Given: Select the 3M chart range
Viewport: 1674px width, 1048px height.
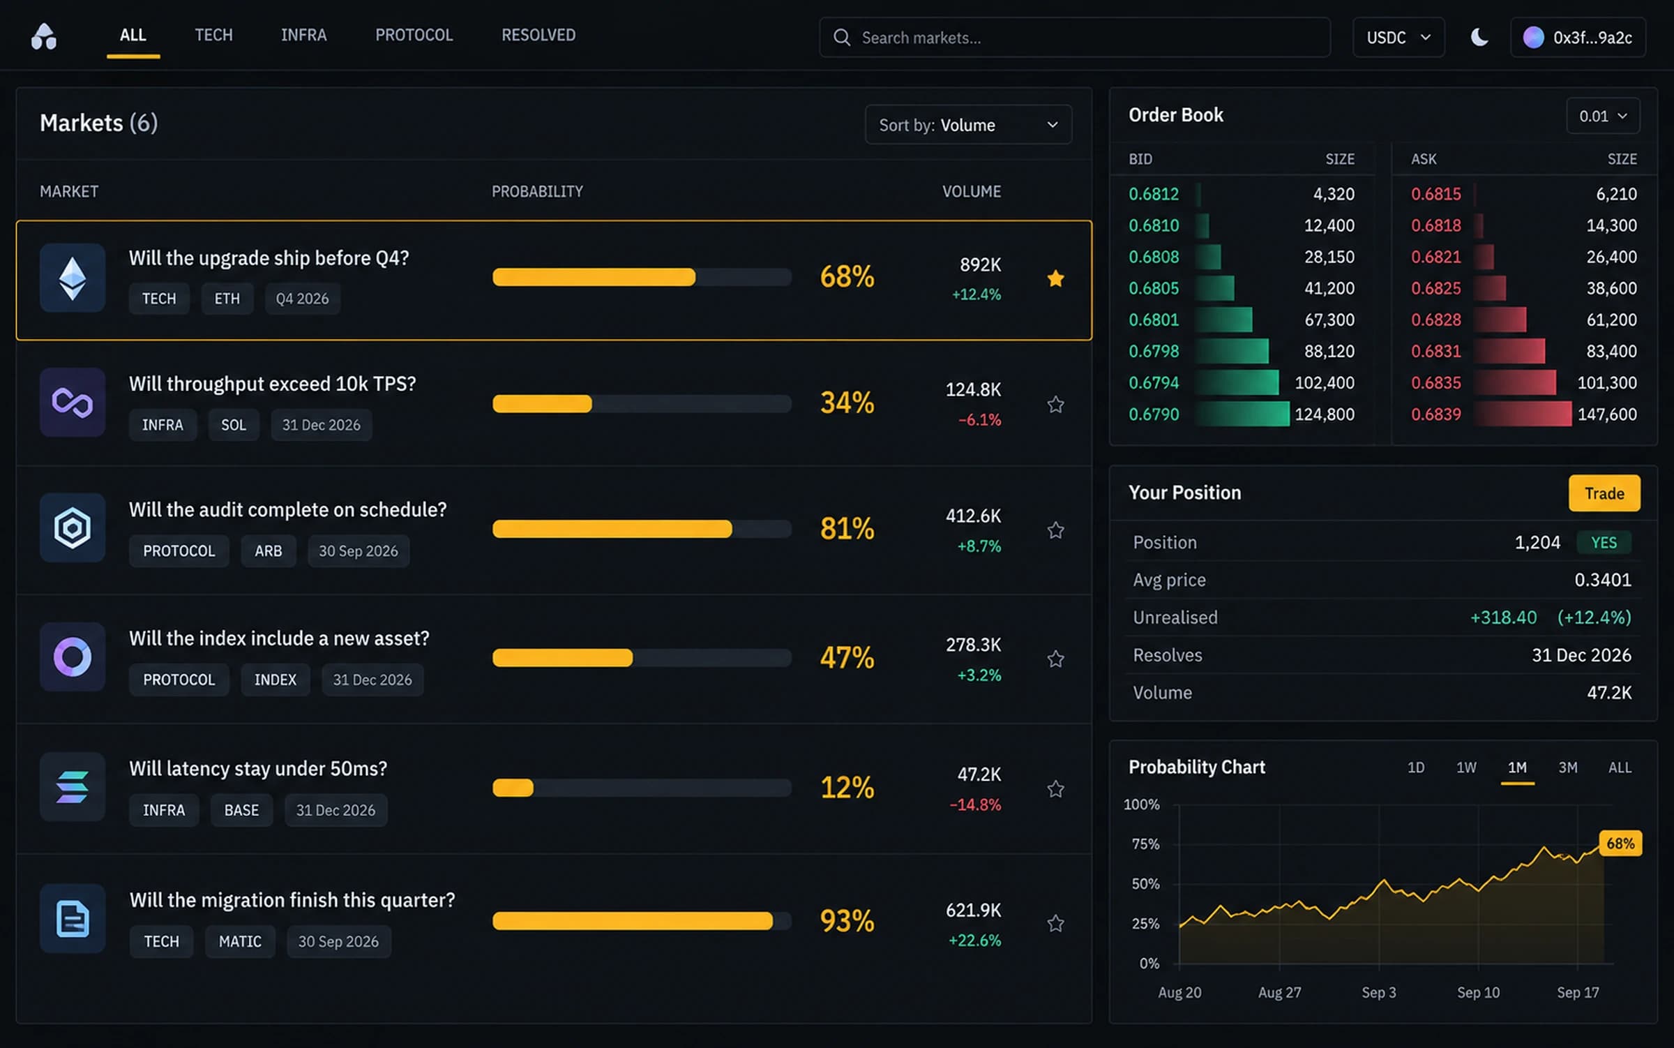Looking at the screenshot, I should (1568, 768).
